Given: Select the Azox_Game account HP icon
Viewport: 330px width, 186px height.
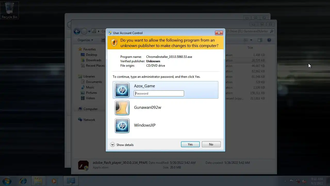Looking at the screenshot, I should (x=122, y=90).
